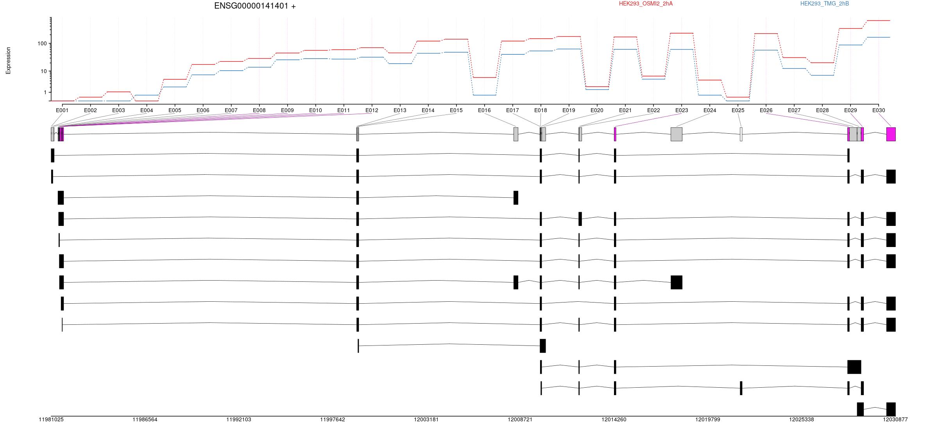
Task: Click the ENSG00000141401 + gene title
Action: [255, 6]
